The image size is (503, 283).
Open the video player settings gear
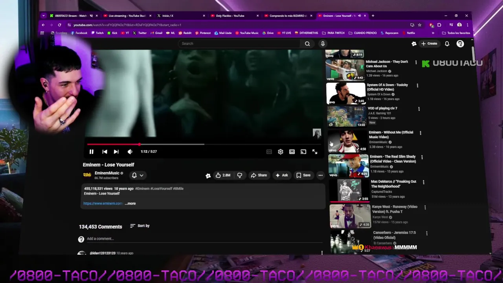tap(280, 152)
